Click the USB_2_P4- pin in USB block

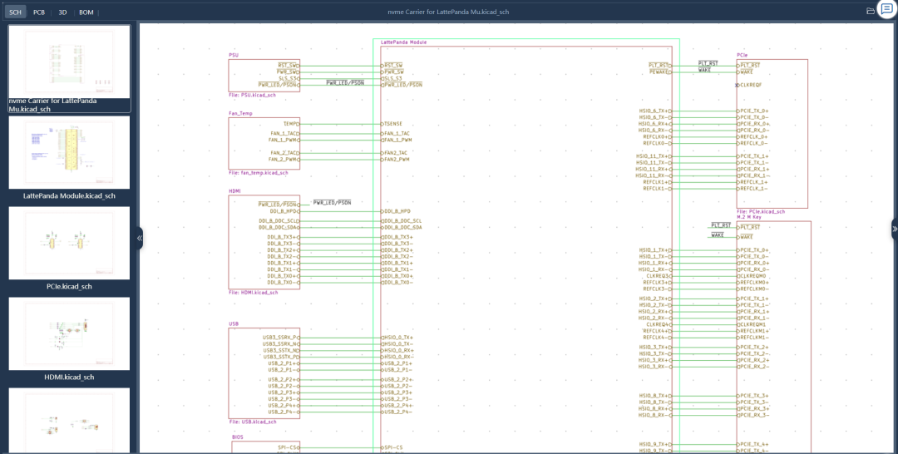(x=284, y=412)
